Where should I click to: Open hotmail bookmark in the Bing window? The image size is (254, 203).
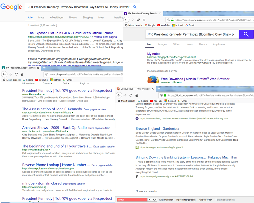coord(55,80)
